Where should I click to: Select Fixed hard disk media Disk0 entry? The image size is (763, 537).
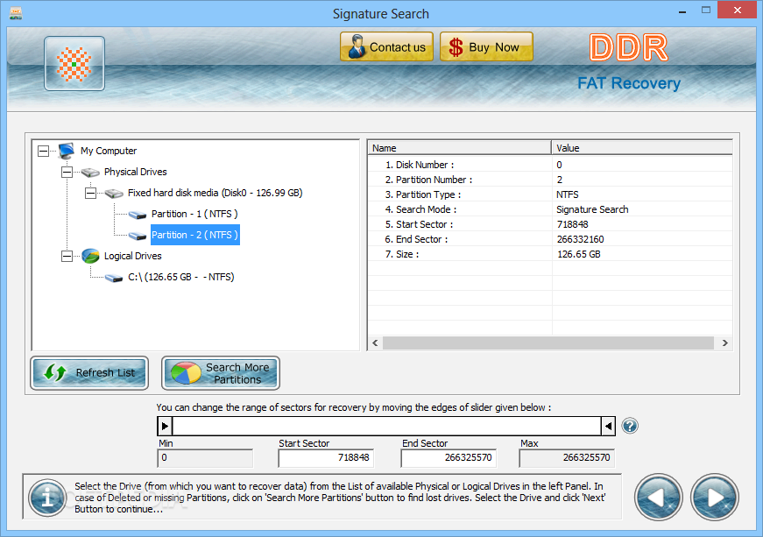pyautogui.click(x=215, y=193)
